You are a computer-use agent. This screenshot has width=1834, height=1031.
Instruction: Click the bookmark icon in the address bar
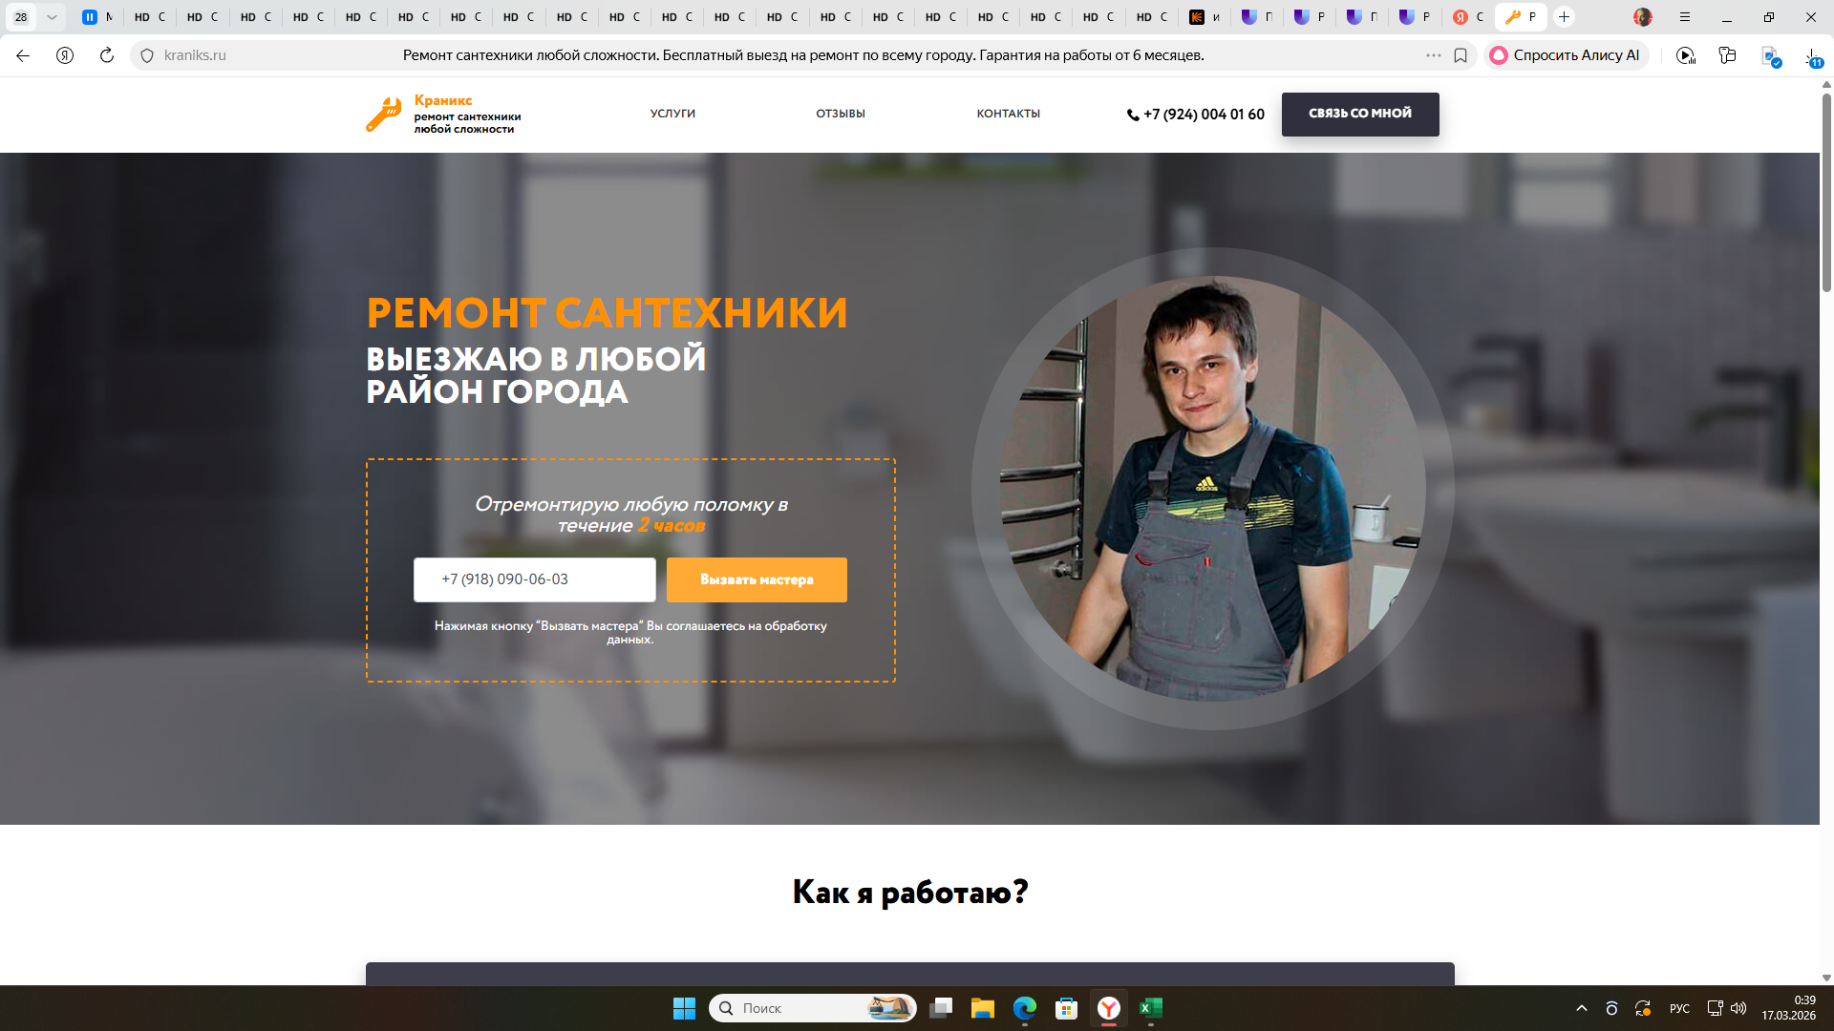1461,55
